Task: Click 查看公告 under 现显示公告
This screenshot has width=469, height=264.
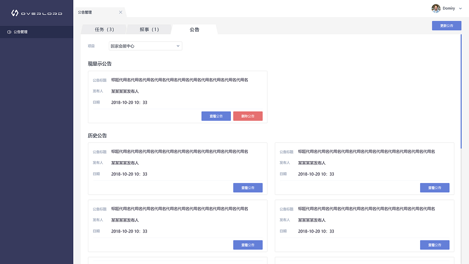Action: point(216,116)
